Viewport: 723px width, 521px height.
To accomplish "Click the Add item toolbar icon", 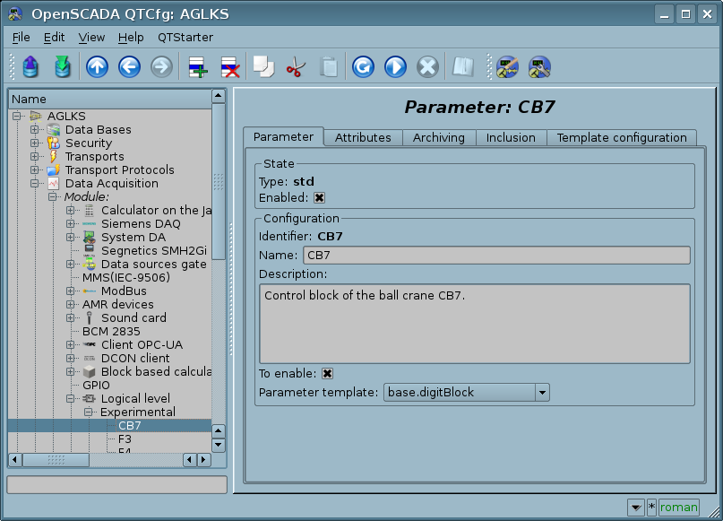I will point(197,67).
